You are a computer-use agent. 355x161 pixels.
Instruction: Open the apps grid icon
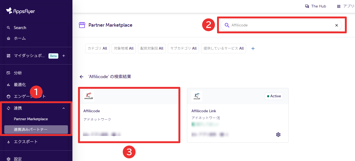pyautogui.click(x=339, y=6)
